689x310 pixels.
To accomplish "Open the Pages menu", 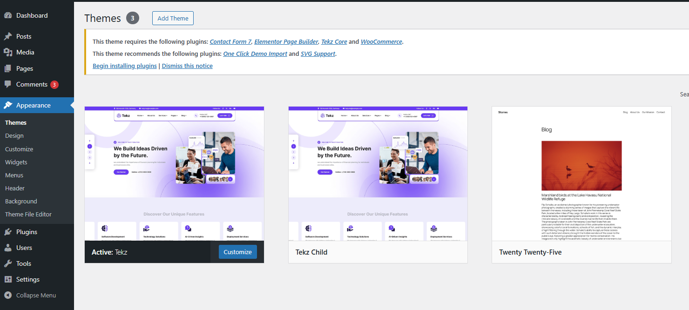I will point(37,68).
